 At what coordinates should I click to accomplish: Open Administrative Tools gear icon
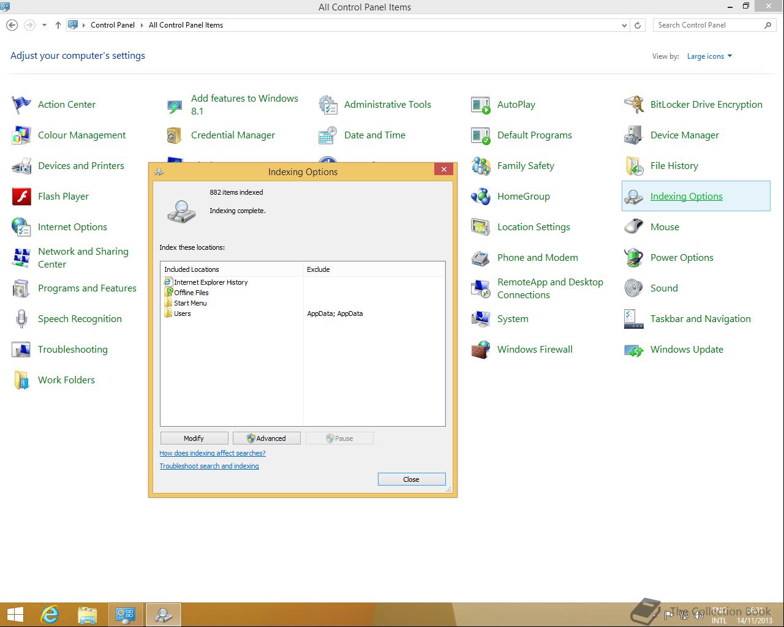coord(328,105)
